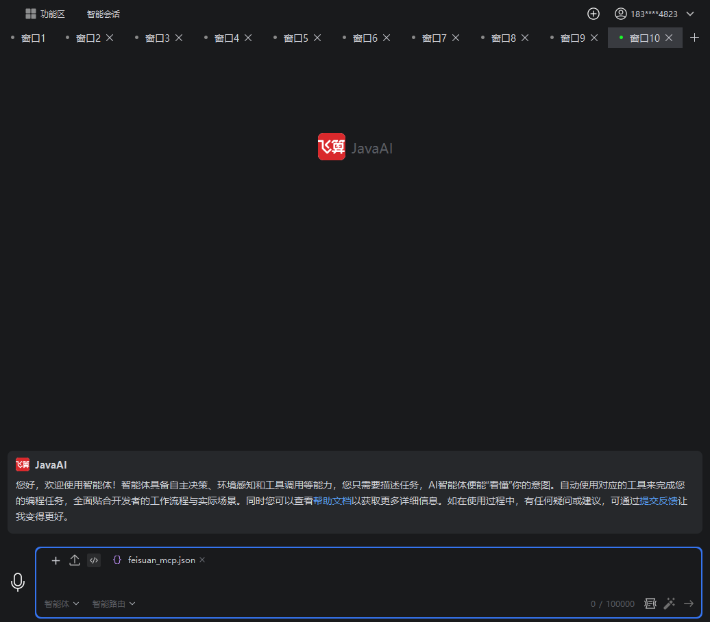Switch to 窗口9 tab
Viewport: 710px width, 622px height.
573,38
